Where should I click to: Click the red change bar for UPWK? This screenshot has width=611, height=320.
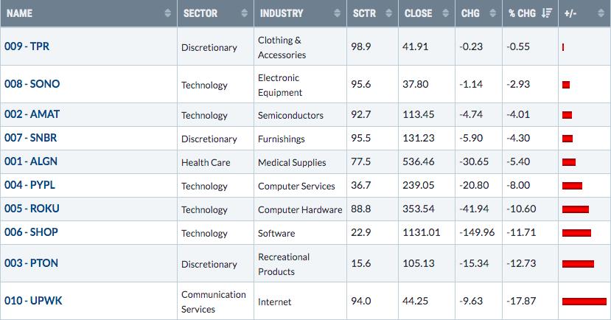point(584,302)
